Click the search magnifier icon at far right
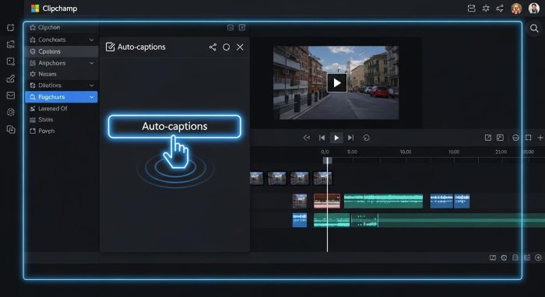Image resolution: width=545 pixels, height=297 pixels. pyautogui.click(x=534, y=28)
